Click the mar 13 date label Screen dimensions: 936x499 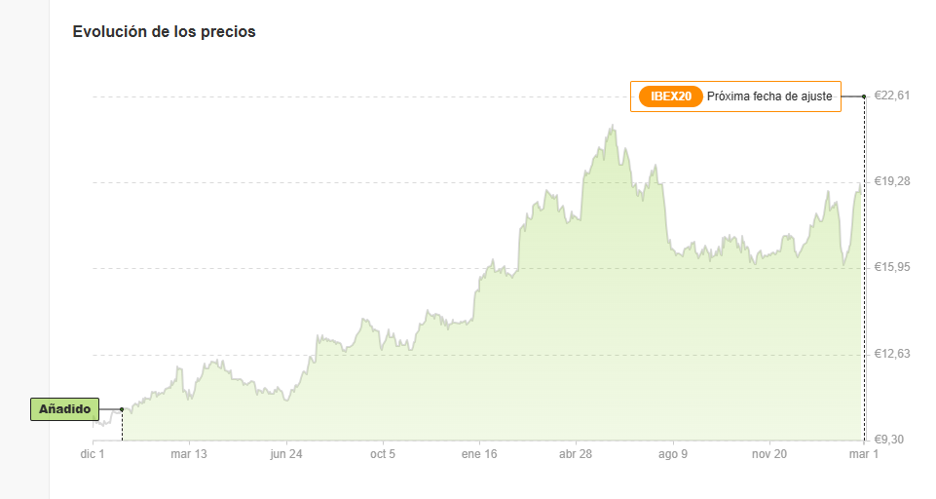[189, 454]
